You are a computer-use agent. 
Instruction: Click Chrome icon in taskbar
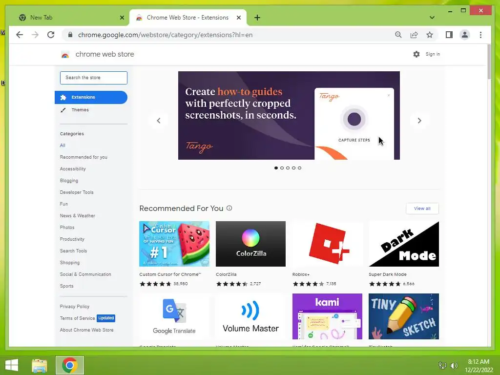click(70, 365)
